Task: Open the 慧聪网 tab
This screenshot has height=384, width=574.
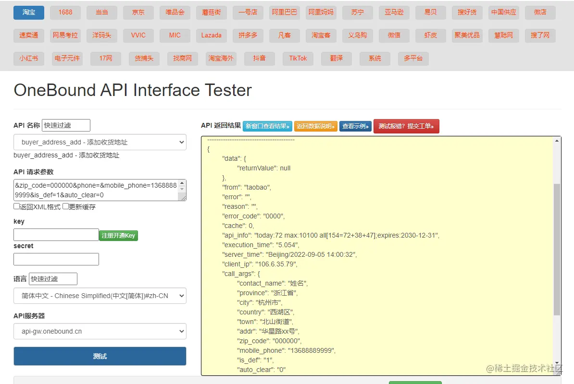Action: pos(504,36)
